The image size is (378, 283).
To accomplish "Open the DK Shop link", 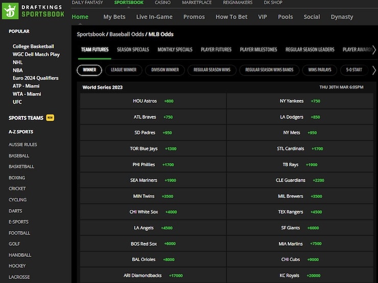I will [273, 3].
